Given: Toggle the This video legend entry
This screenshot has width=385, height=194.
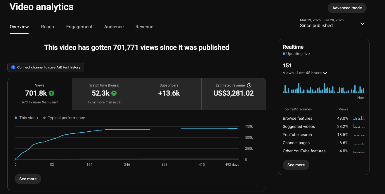Looking at the screenshot, I should click(x=26, y=118).
